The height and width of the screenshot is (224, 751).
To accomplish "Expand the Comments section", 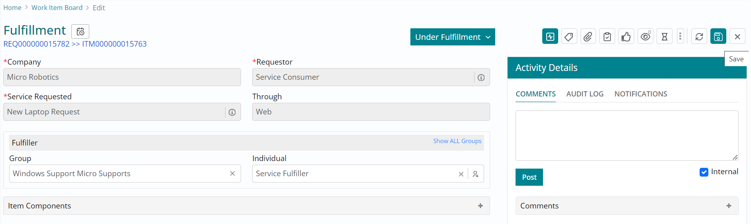I will pos(729,206).
